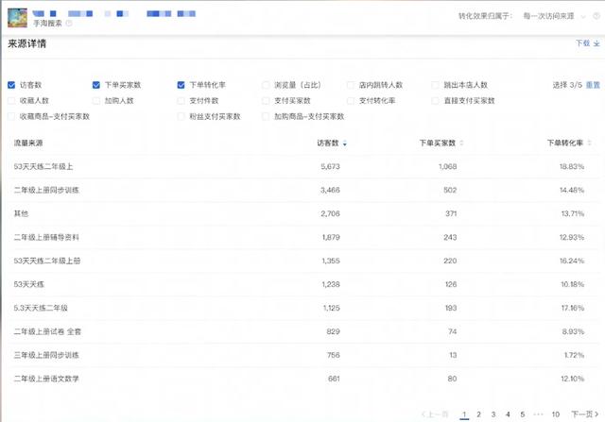Select the 二年级上册辅导资料 keyword
This screenshot has width=605, height=422.
tap(46, 237)
